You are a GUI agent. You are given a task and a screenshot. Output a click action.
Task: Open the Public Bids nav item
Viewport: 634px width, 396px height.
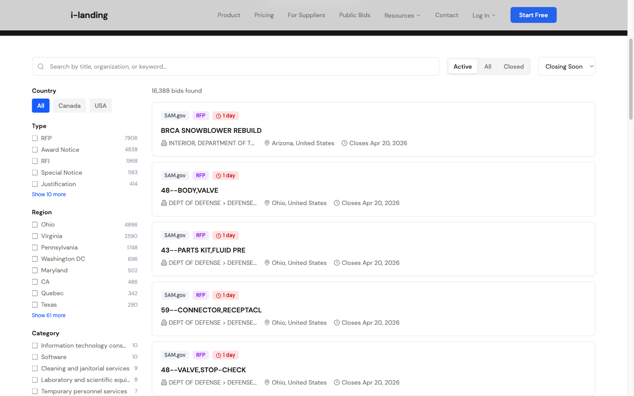(x=355, y=15)
